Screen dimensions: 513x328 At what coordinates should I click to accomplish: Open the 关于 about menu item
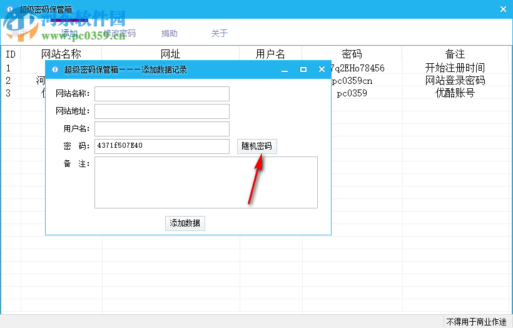coord(219,33)
